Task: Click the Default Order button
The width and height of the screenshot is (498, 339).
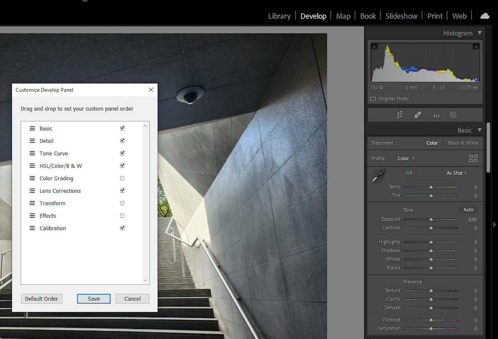Action: (41, 299)
